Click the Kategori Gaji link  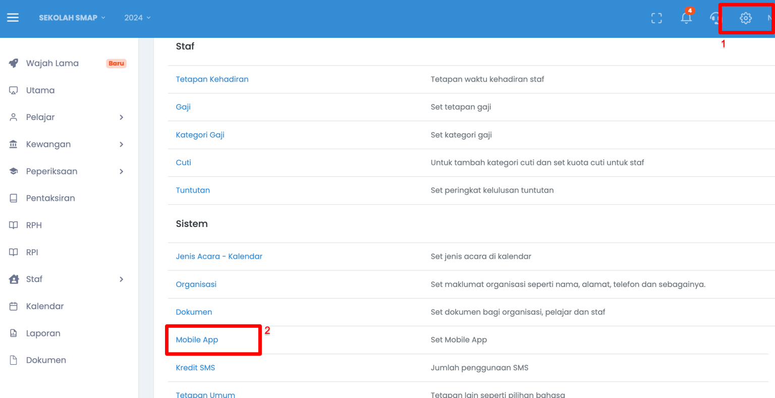pyautogui.click(x=200, y=135)
